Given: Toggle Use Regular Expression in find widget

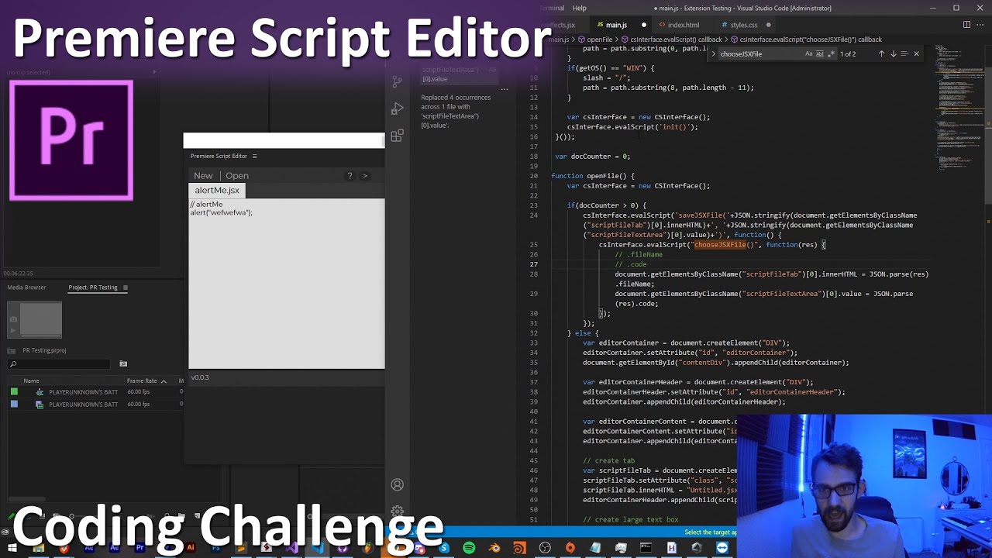Looking at the screenshot, I should [831, 54].
